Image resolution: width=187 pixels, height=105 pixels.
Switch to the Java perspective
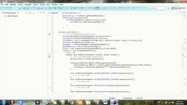point(175,8)
